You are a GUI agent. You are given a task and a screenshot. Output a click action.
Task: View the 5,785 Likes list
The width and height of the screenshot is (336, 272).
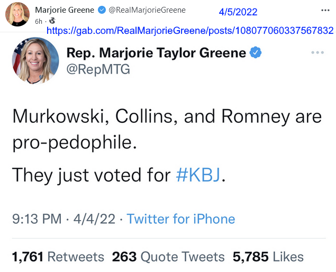pyautogui.click(x=268, y=257)
